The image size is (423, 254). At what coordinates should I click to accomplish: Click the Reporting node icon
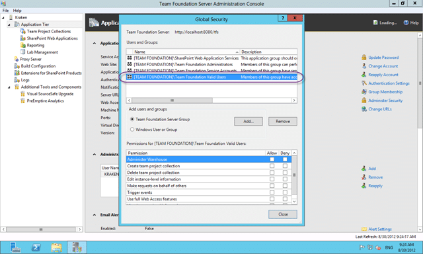point(22,45)
